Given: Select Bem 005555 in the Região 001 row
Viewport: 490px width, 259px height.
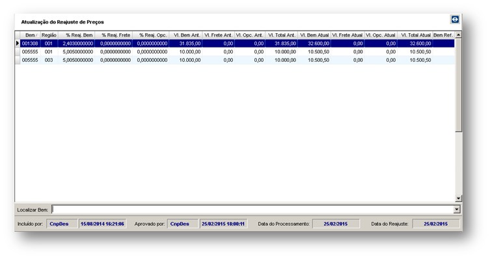Looking at the screenshot, I should click(31, 51).
